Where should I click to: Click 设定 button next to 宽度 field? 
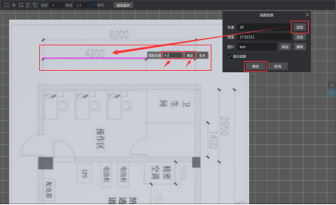pyautogui.click(x=299, y=37)
